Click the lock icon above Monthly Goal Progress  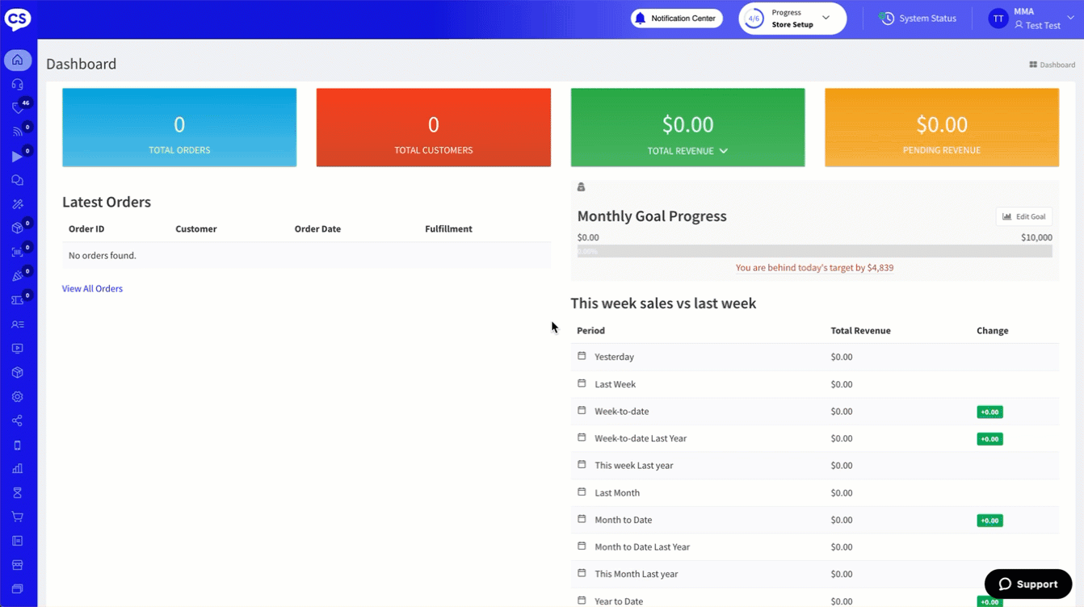(581, 187)
